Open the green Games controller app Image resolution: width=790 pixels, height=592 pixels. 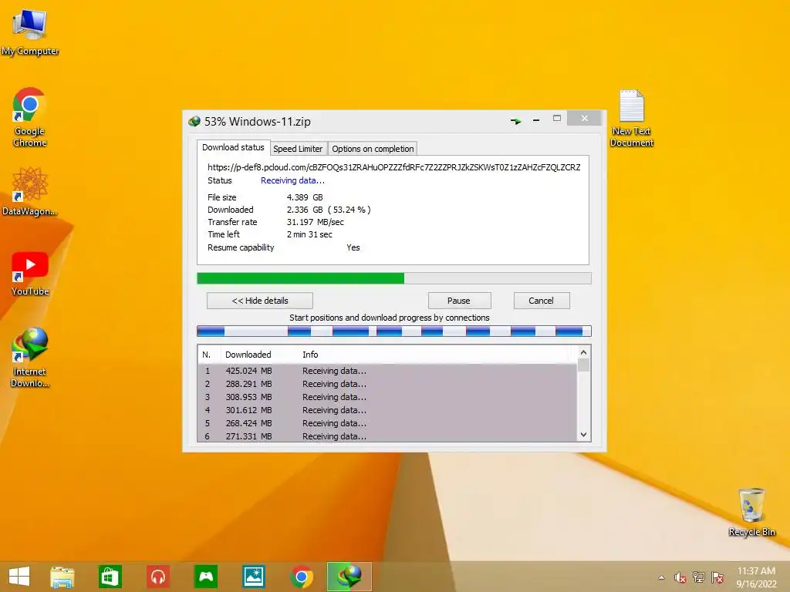[x=205, y=577]
